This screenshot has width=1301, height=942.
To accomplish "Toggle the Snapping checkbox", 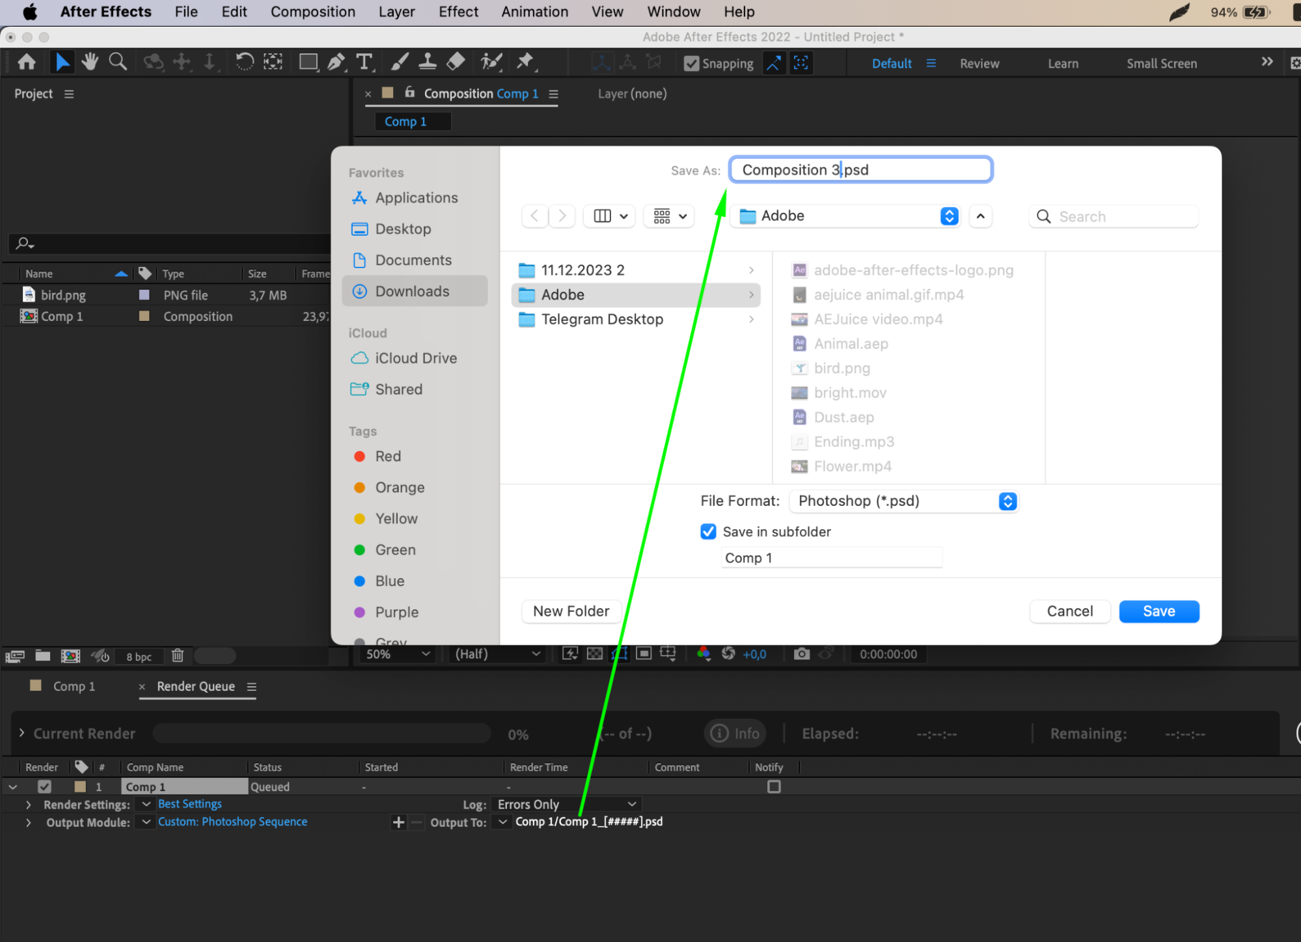I will 692,64.
